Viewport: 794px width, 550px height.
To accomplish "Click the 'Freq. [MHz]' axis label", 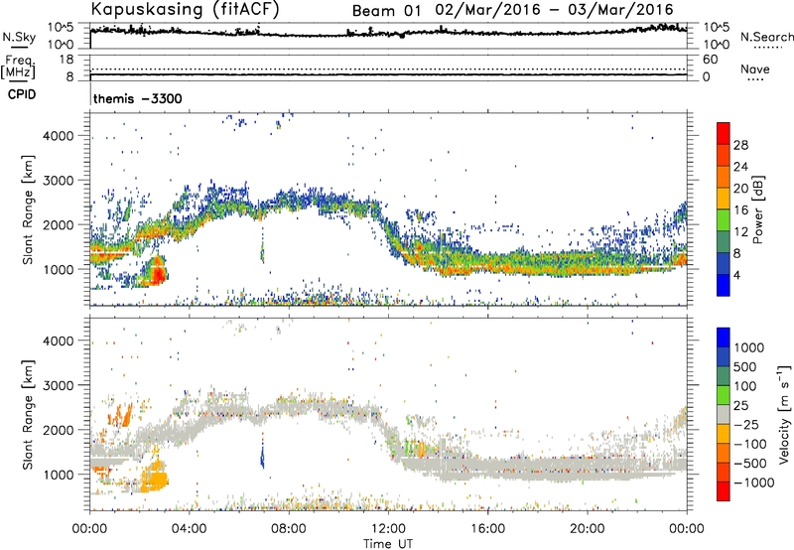I will point(19,68).
